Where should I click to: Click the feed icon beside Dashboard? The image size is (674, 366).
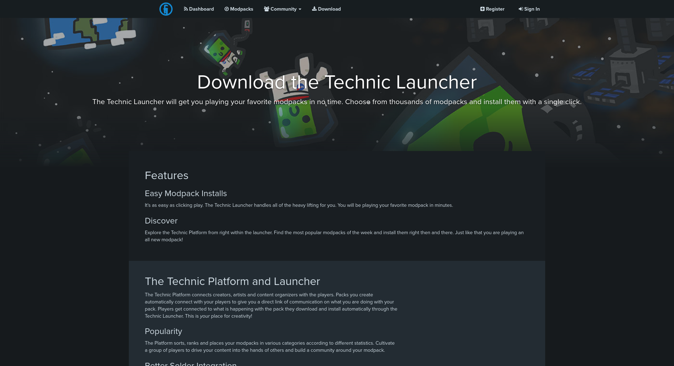click(185, 9)
